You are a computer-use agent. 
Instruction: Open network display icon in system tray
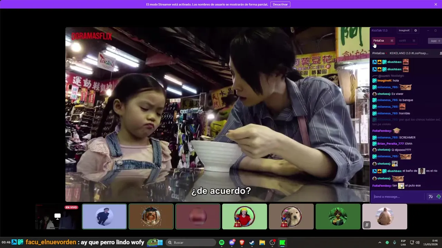[x=412, y=242]
